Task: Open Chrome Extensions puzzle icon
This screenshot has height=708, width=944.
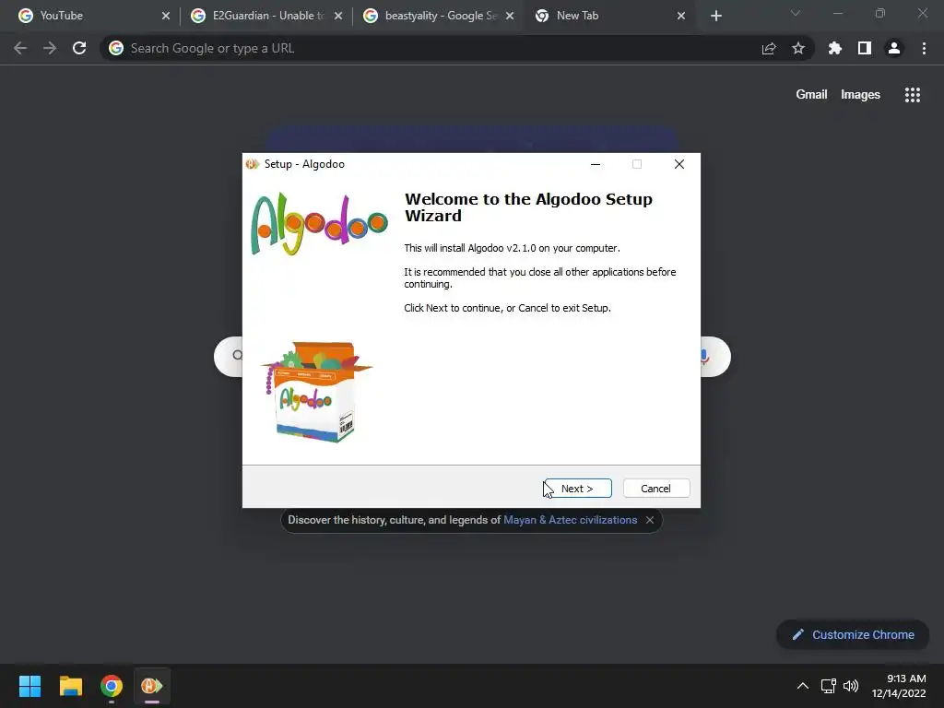Action: click(x=835, y=48)
